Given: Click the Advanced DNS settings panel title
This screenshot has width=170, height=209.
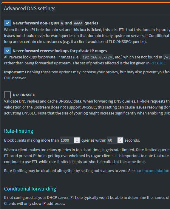Looking at the screenshot, I should click(30, 8).
